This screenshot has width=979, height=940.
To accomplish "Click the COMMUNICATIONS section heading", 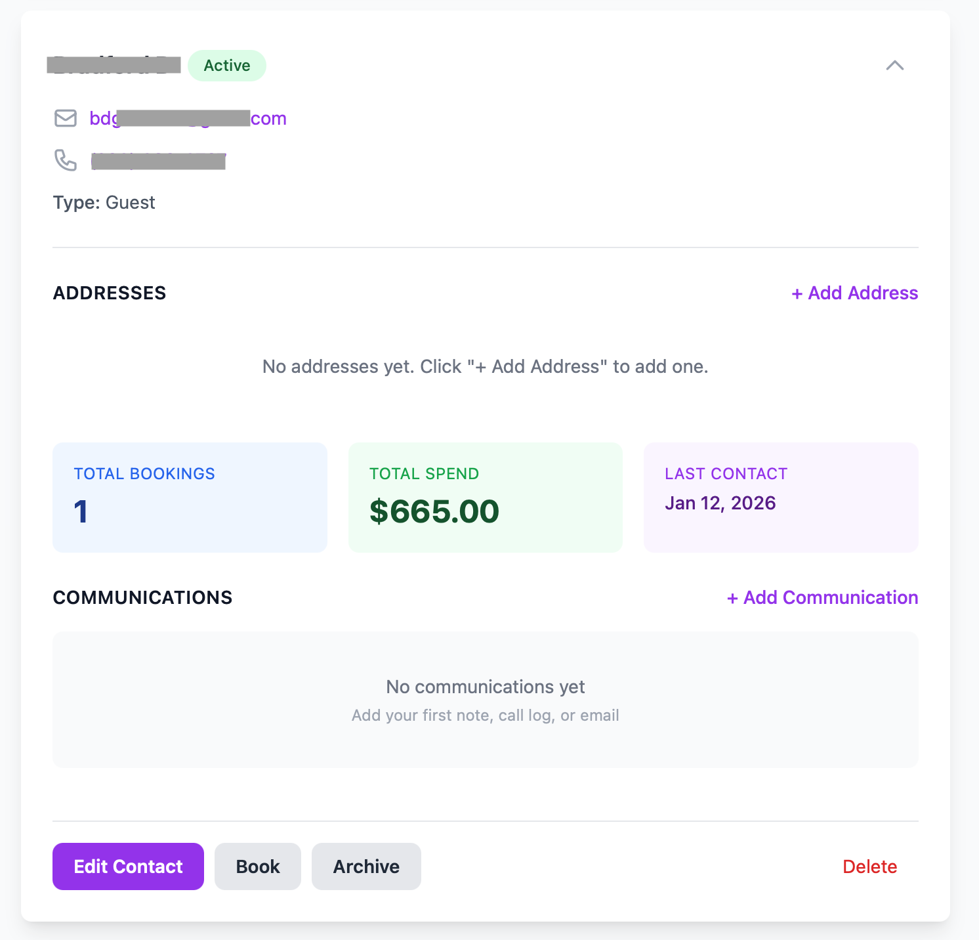I will [142, 597].
